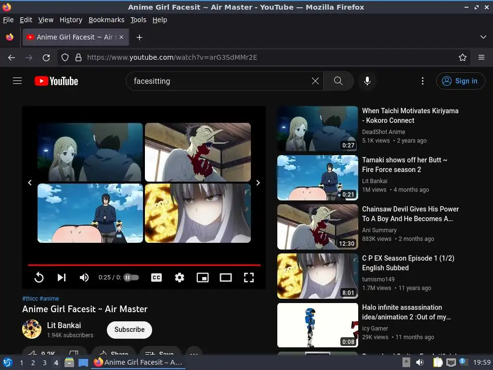Viewport: 493px width, 370px height.
Task: Open C P EX Season Episode 1 title
Action: coord(408,263)
